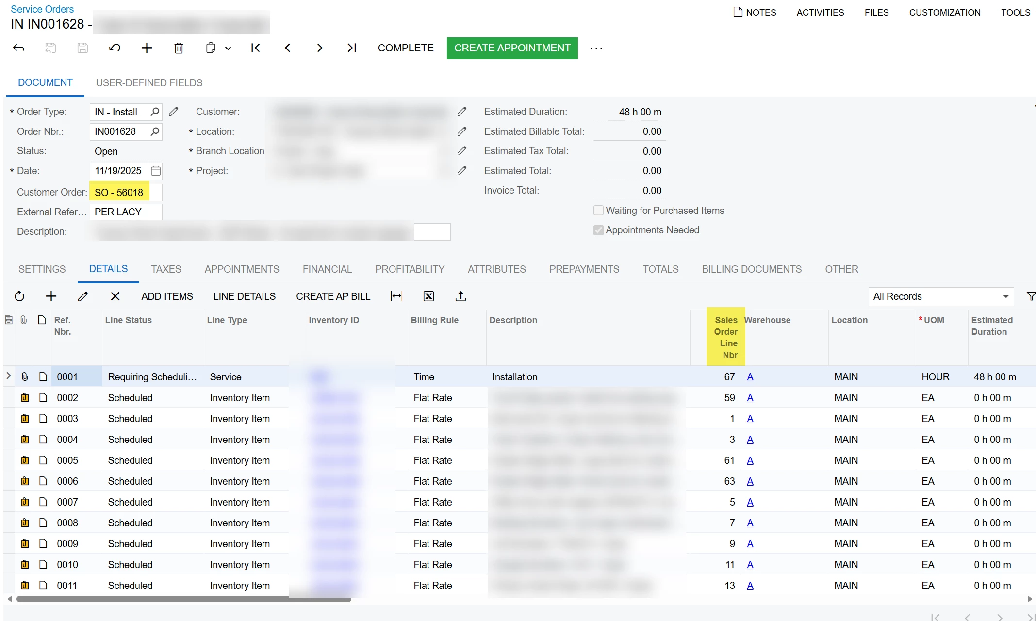This screenshot has height=621, width=1036.
Task: Click the horizontal grid scrollbar
Action: tap(183, 599)
